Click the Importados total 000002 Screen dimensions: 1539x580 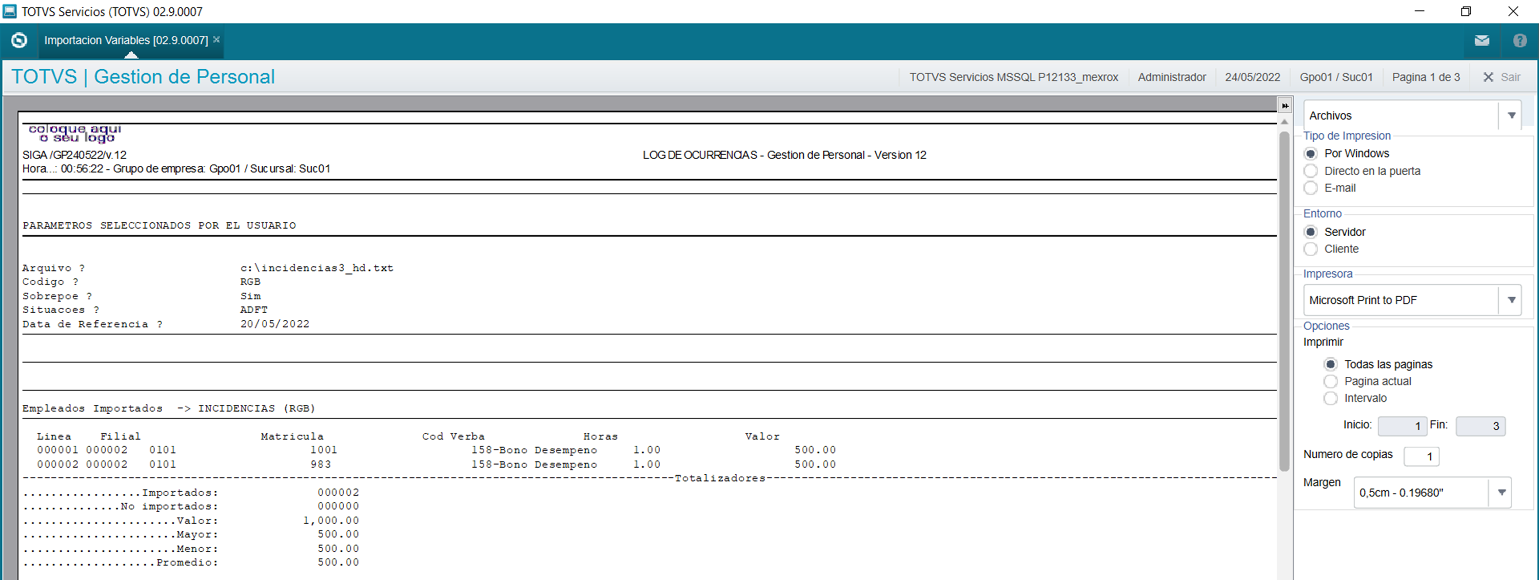(338, 492)
